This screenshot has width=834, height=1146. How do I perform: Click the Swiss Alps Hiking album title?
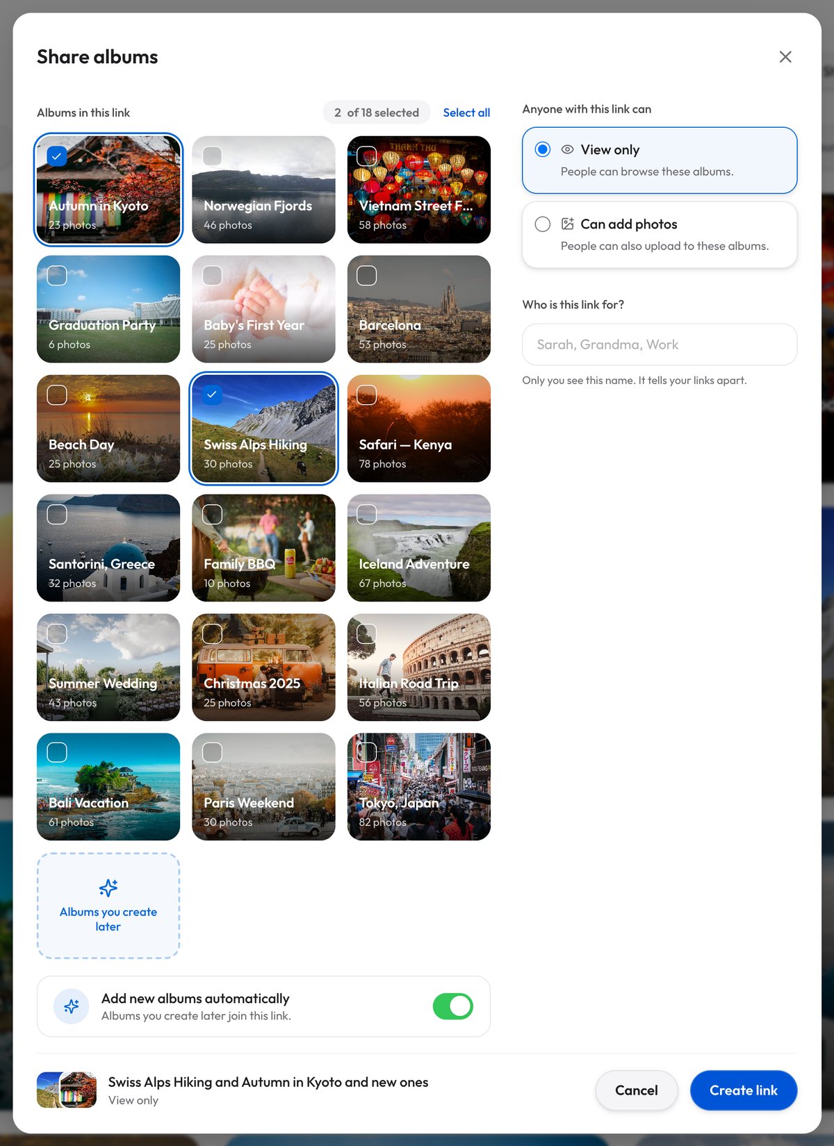(255, 445)
